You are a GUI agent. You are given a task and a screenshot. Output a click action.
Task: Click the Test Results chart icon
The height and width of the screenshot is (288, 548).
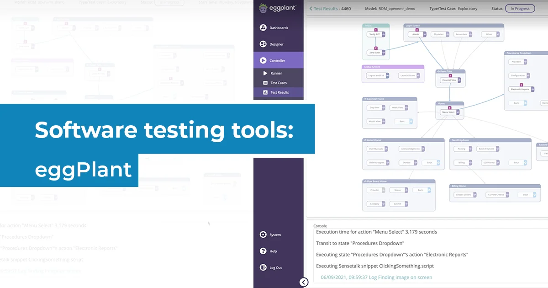(x=265, y=92)
